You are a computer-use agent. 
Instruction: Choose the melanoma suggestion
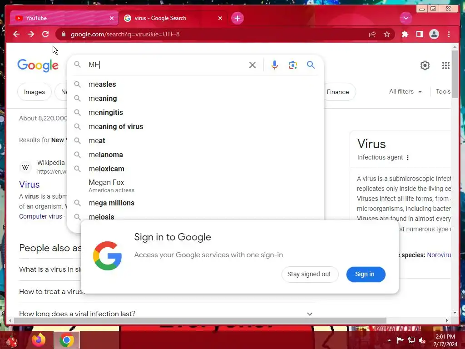pyautogui.click(x=196, y=155)
